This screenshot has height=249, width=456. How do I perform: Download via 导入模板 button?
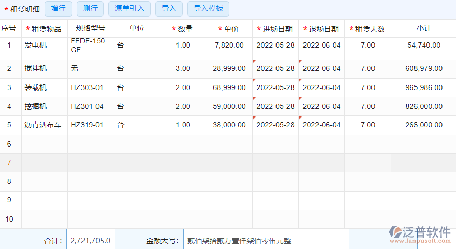point(208,9)
